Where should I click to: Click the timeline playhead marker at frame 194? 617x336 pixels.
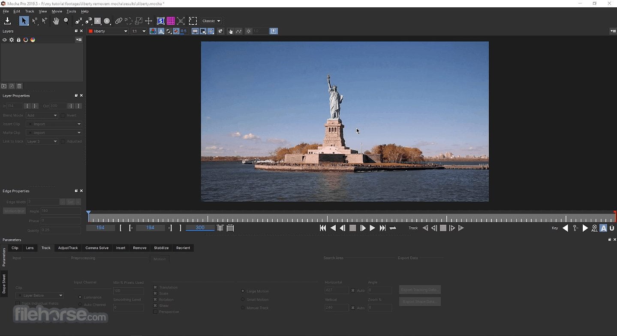click(x=89, y=213)
